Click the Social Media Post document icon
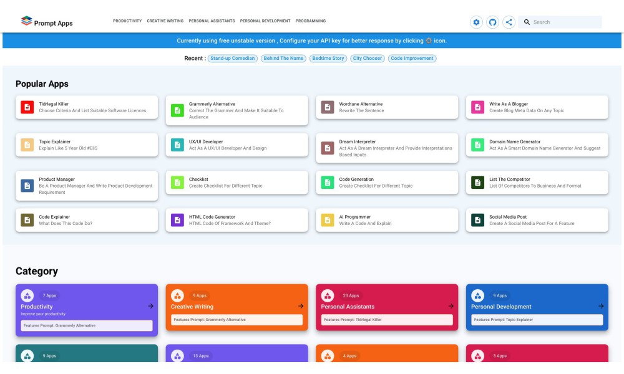 pos(477,220)
